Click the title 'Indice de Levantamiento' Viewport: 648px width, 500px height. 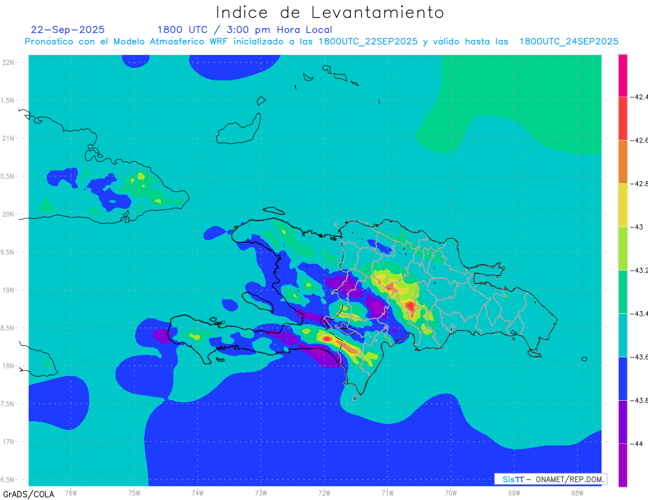click(x=329, y=12)
